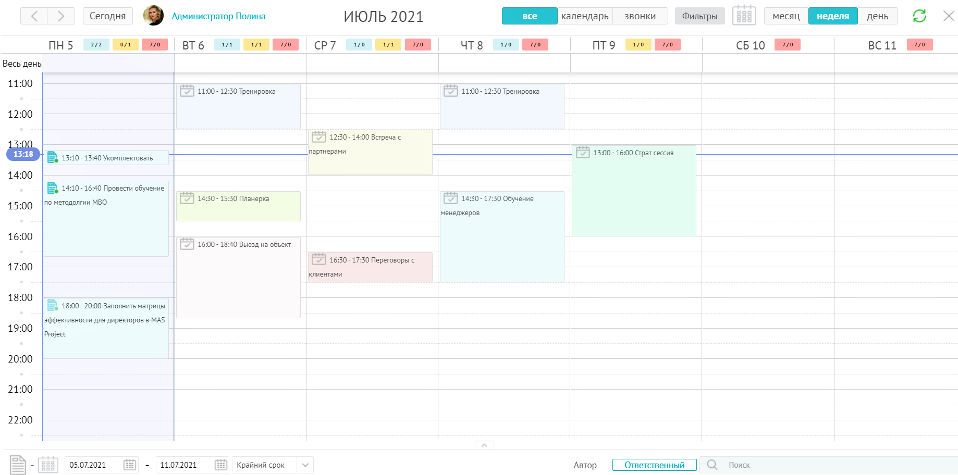958x475 pixels.
Task: Click calendar icon of 16:30 Переговоры с клиентами
Action: (319, 259)
